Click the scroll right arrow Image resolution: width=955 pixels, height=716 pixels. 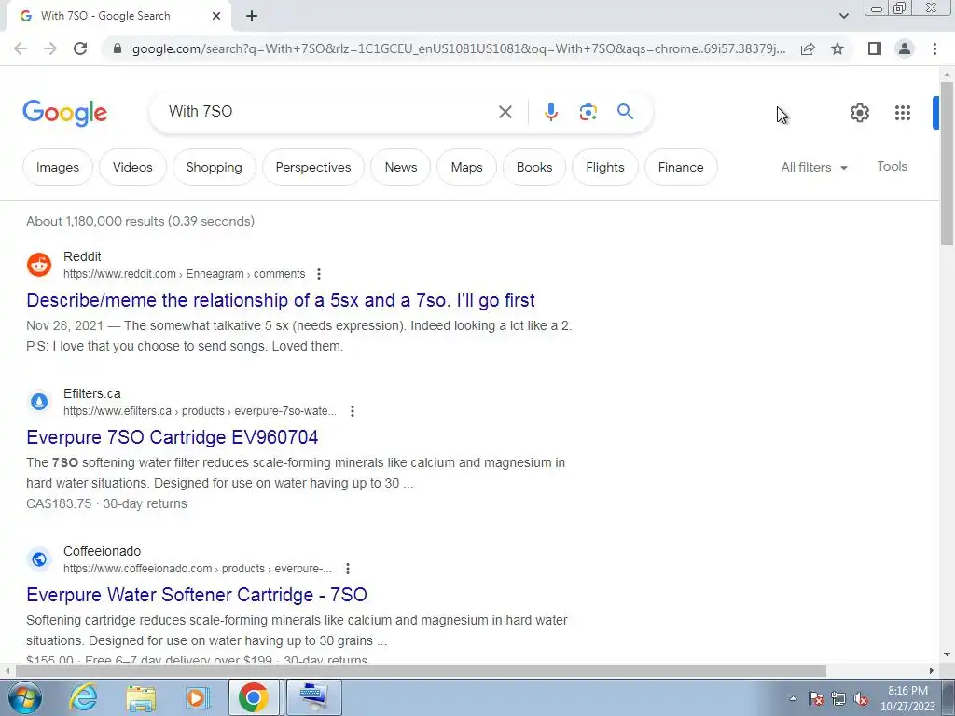coord(932,671)
